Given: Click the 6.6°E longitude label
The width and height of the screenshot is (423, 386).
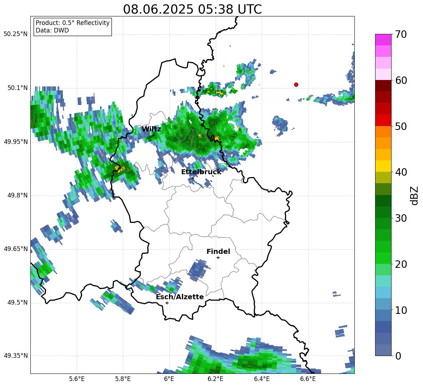Looking at the screenshot, I should (308, 379).
